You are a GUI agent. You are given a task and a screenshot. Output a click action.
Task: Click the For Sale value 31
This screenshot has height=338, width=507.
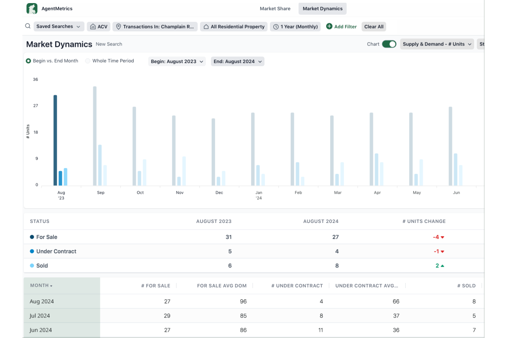pyautogui.click(x=228, y=237)
